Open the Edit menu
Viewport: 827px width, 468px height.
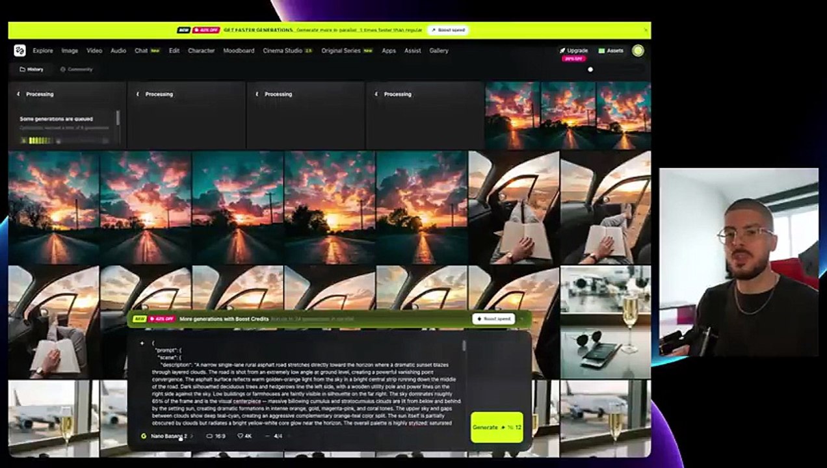point(174,51)
